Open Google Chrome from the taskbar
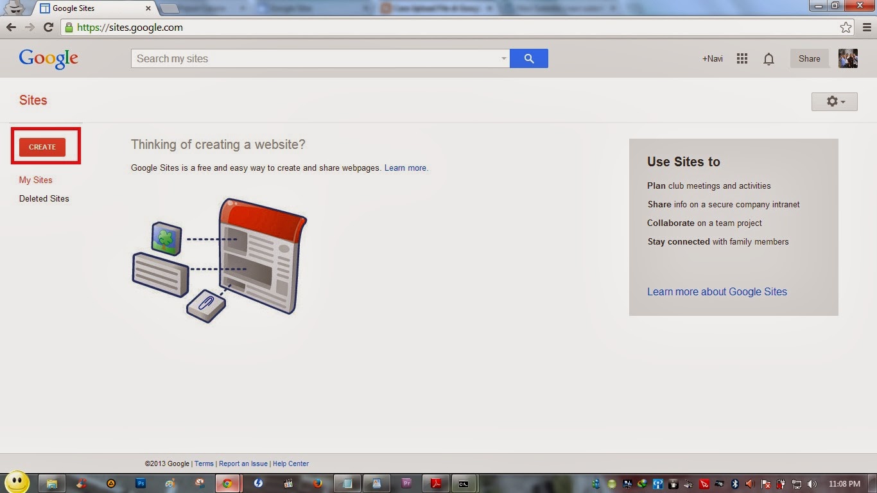Screen dimensions: 877x493 228,483
